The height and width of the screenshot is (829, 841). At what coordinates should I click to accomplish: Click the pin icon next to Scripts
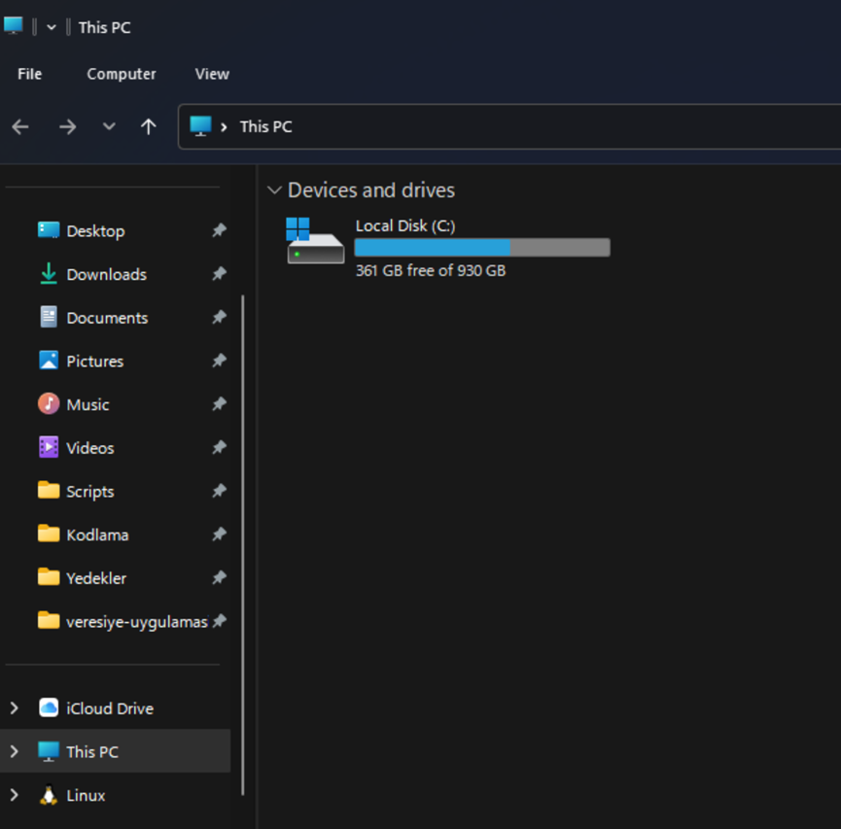pos(219,491)
